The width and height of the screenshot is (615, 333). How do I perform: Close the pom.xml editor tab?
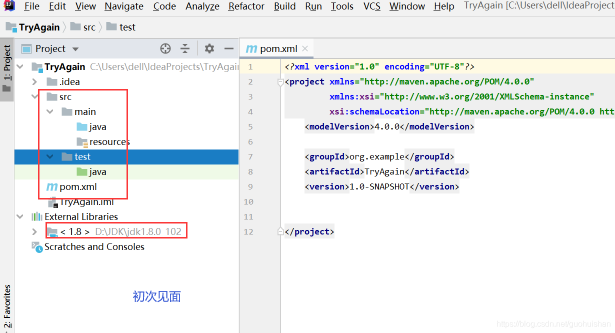tap(305, 48)
